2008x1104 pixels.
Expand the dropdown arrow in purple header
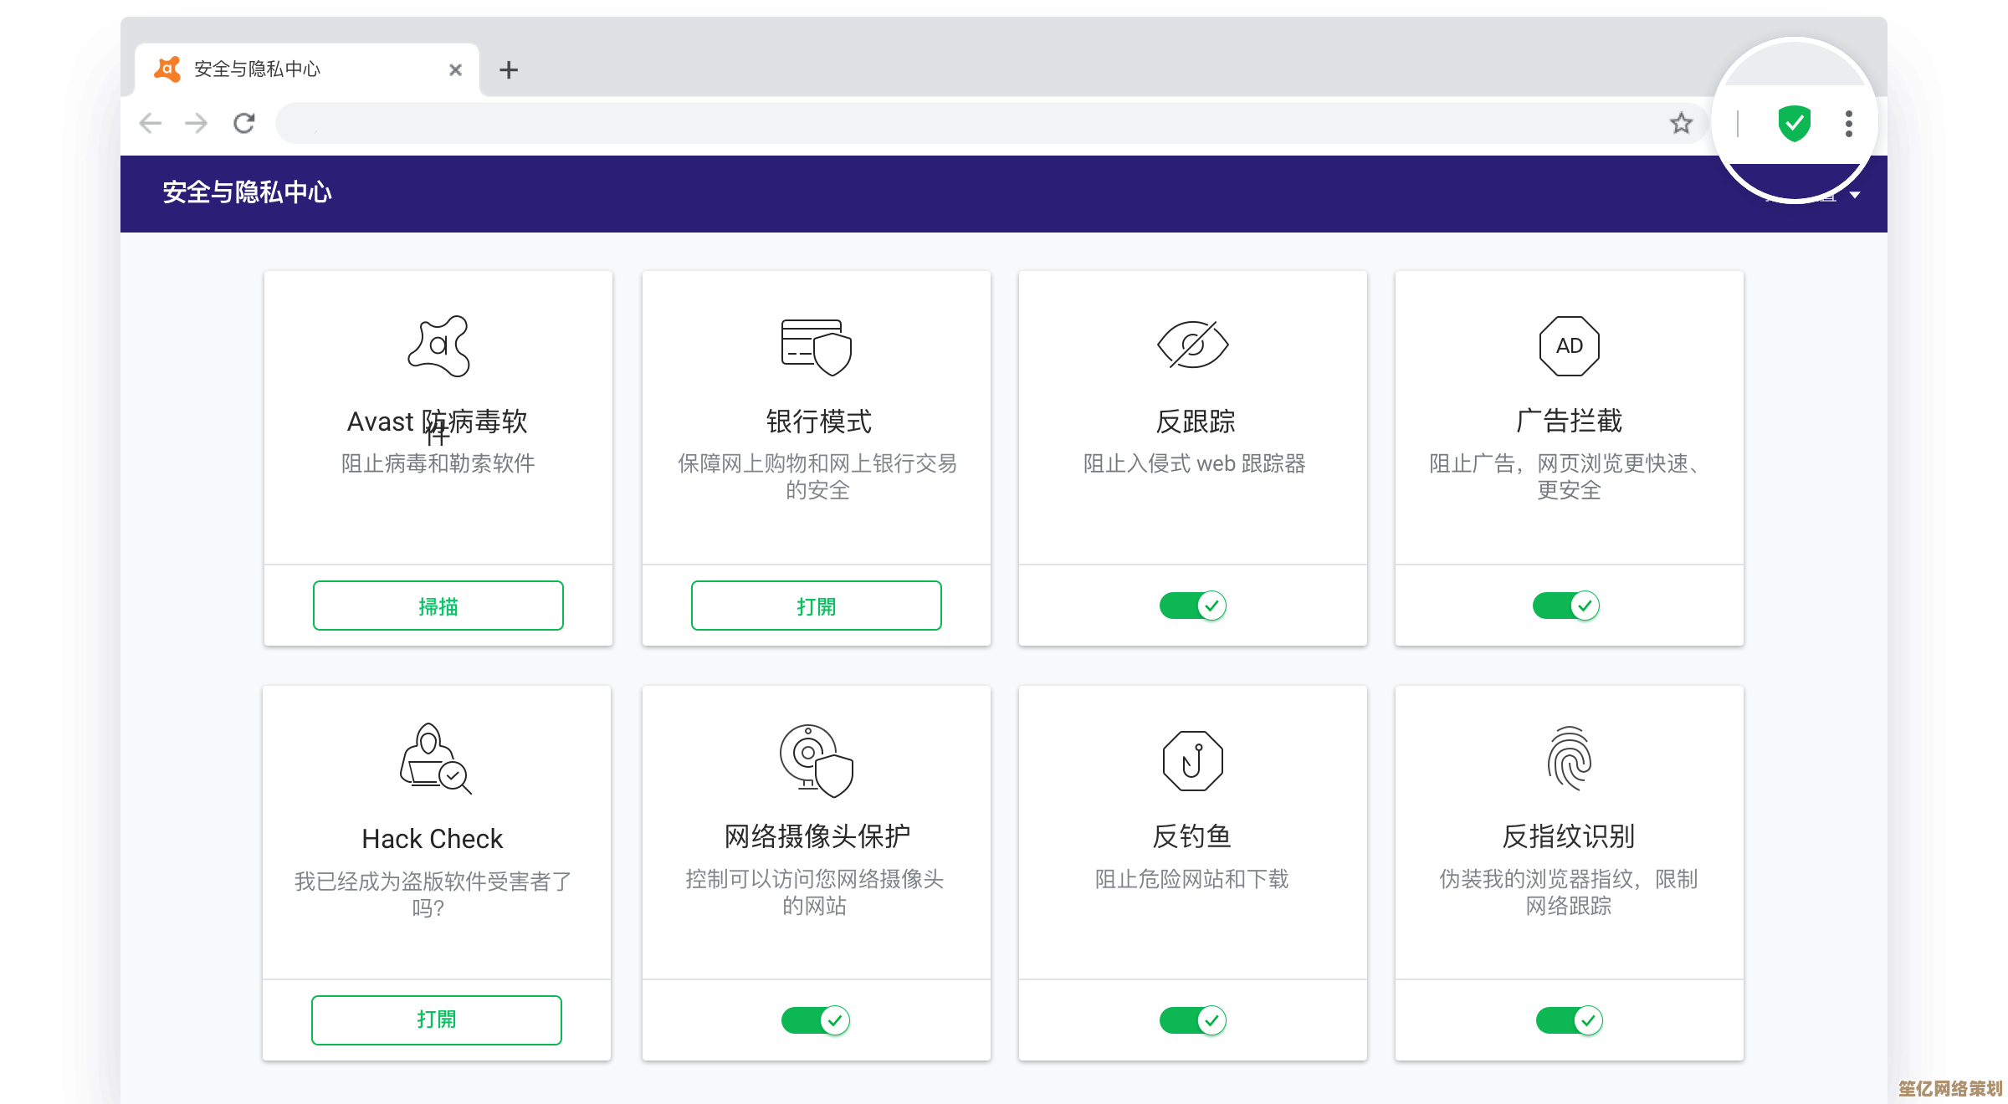click(1855, 195)
